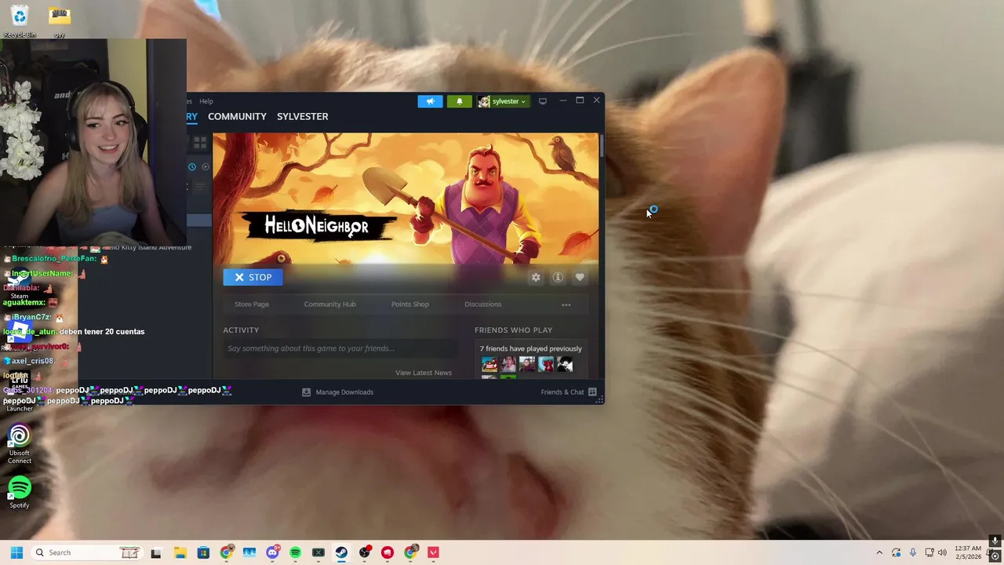Screen dimensions: 1004x565
Task: Switch to the COMMUNITY tab
Action: [x=237, y=116]
